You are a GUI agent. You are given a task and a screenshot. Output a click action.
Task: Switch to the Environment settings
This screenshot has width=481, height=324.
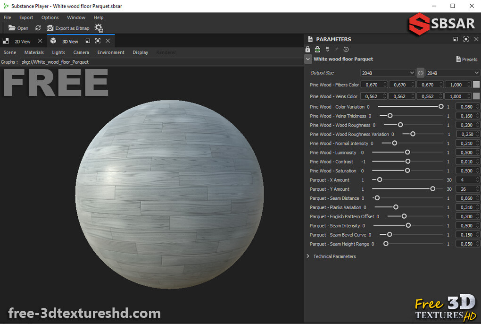click(x=110, y=52)
